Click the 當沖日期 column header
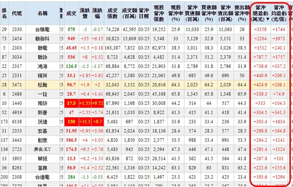 click(144, 13)
